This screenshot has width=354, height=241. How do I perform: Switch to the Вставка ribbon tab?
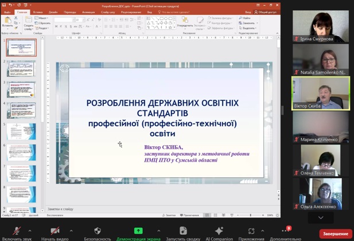tap(38, 12)
